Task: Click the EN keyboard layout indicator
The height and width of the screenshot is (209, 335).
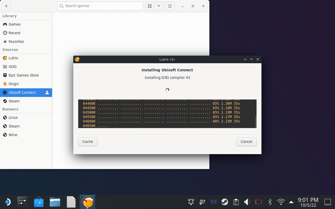Action: tap(214, 202)
